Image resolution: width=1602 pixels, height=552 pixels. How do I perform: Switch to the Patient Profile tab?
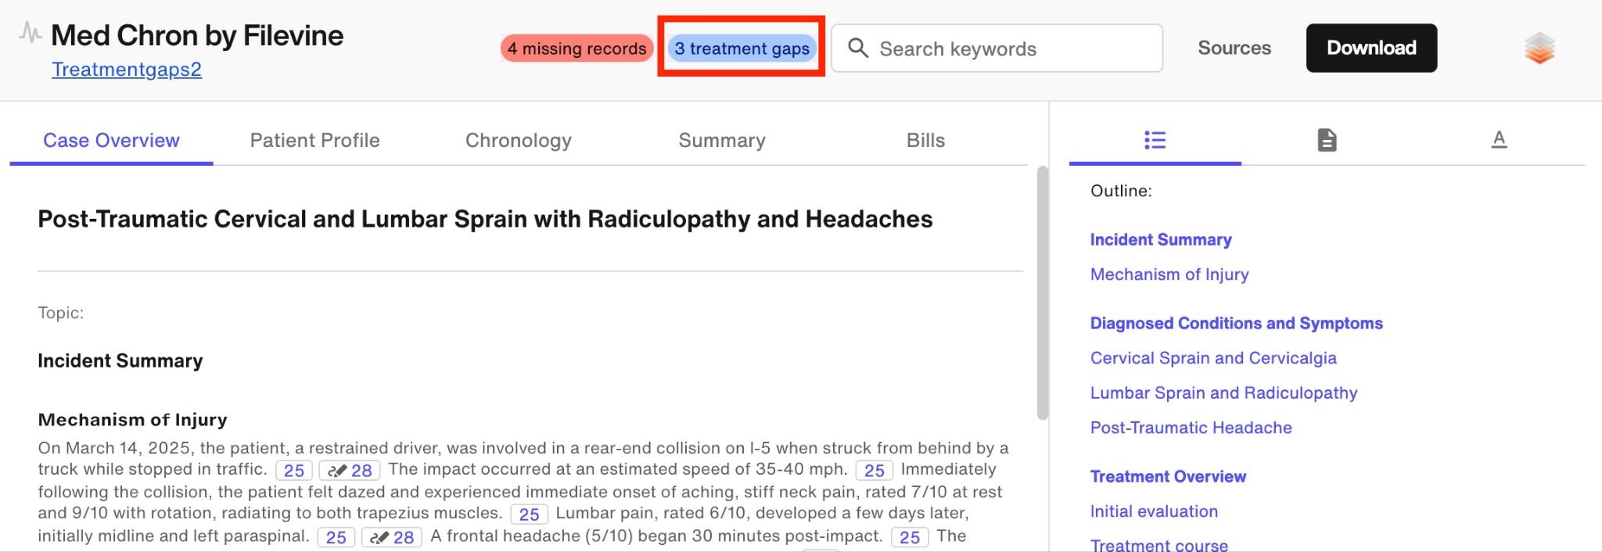pyautogui.click(x=314, y=140)
